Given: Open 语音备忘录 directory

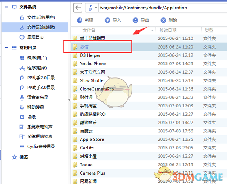Looking at the screenshot, I should click(x=37, y=98).
